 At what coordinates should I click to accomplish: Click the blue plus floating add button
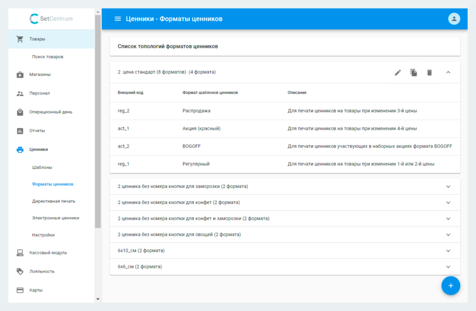click(450, 286)
